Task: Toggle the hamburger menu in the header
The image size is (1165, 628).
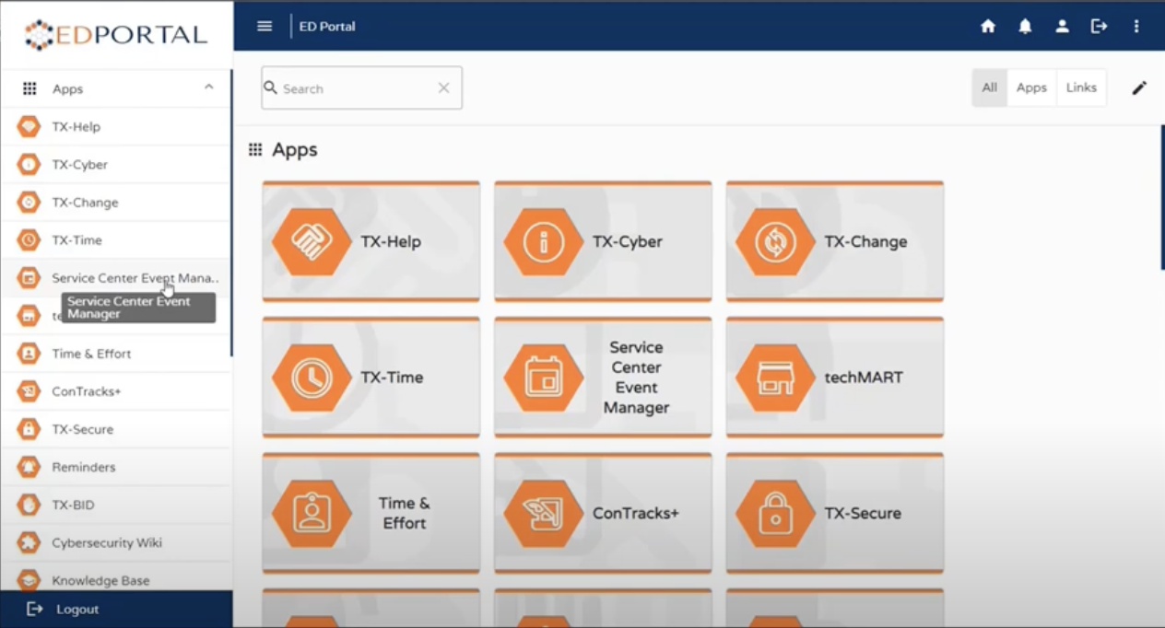Action: [265, 26]
